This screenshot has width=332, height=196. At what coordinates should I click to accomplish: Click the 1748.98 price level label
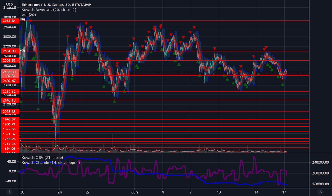(x=9, y=139)
